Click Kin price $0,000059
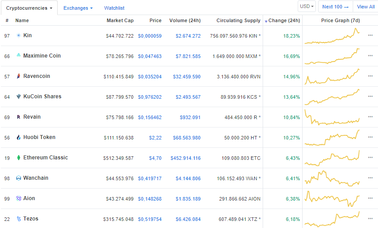This screenshot has width=378, height=228. pyautogui.click(x=150, y=36)
